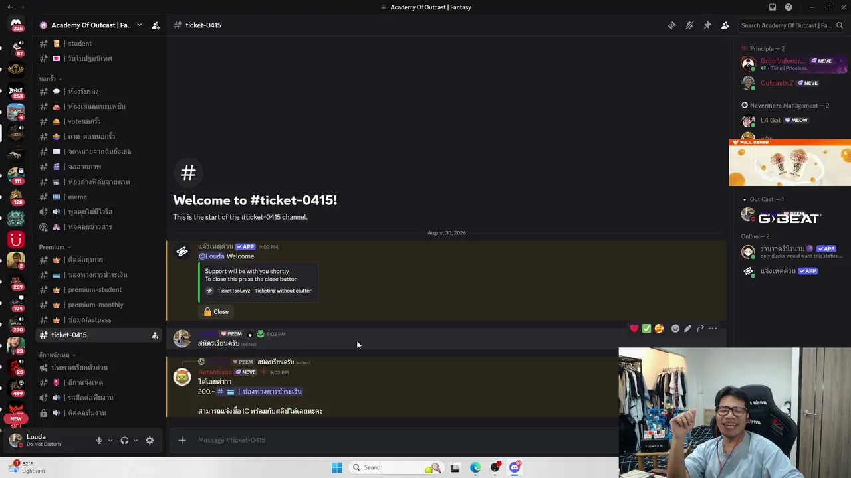Toggle notification settings bell icon
The width and height of the screenshot is (851, 478).
point(689,25)
